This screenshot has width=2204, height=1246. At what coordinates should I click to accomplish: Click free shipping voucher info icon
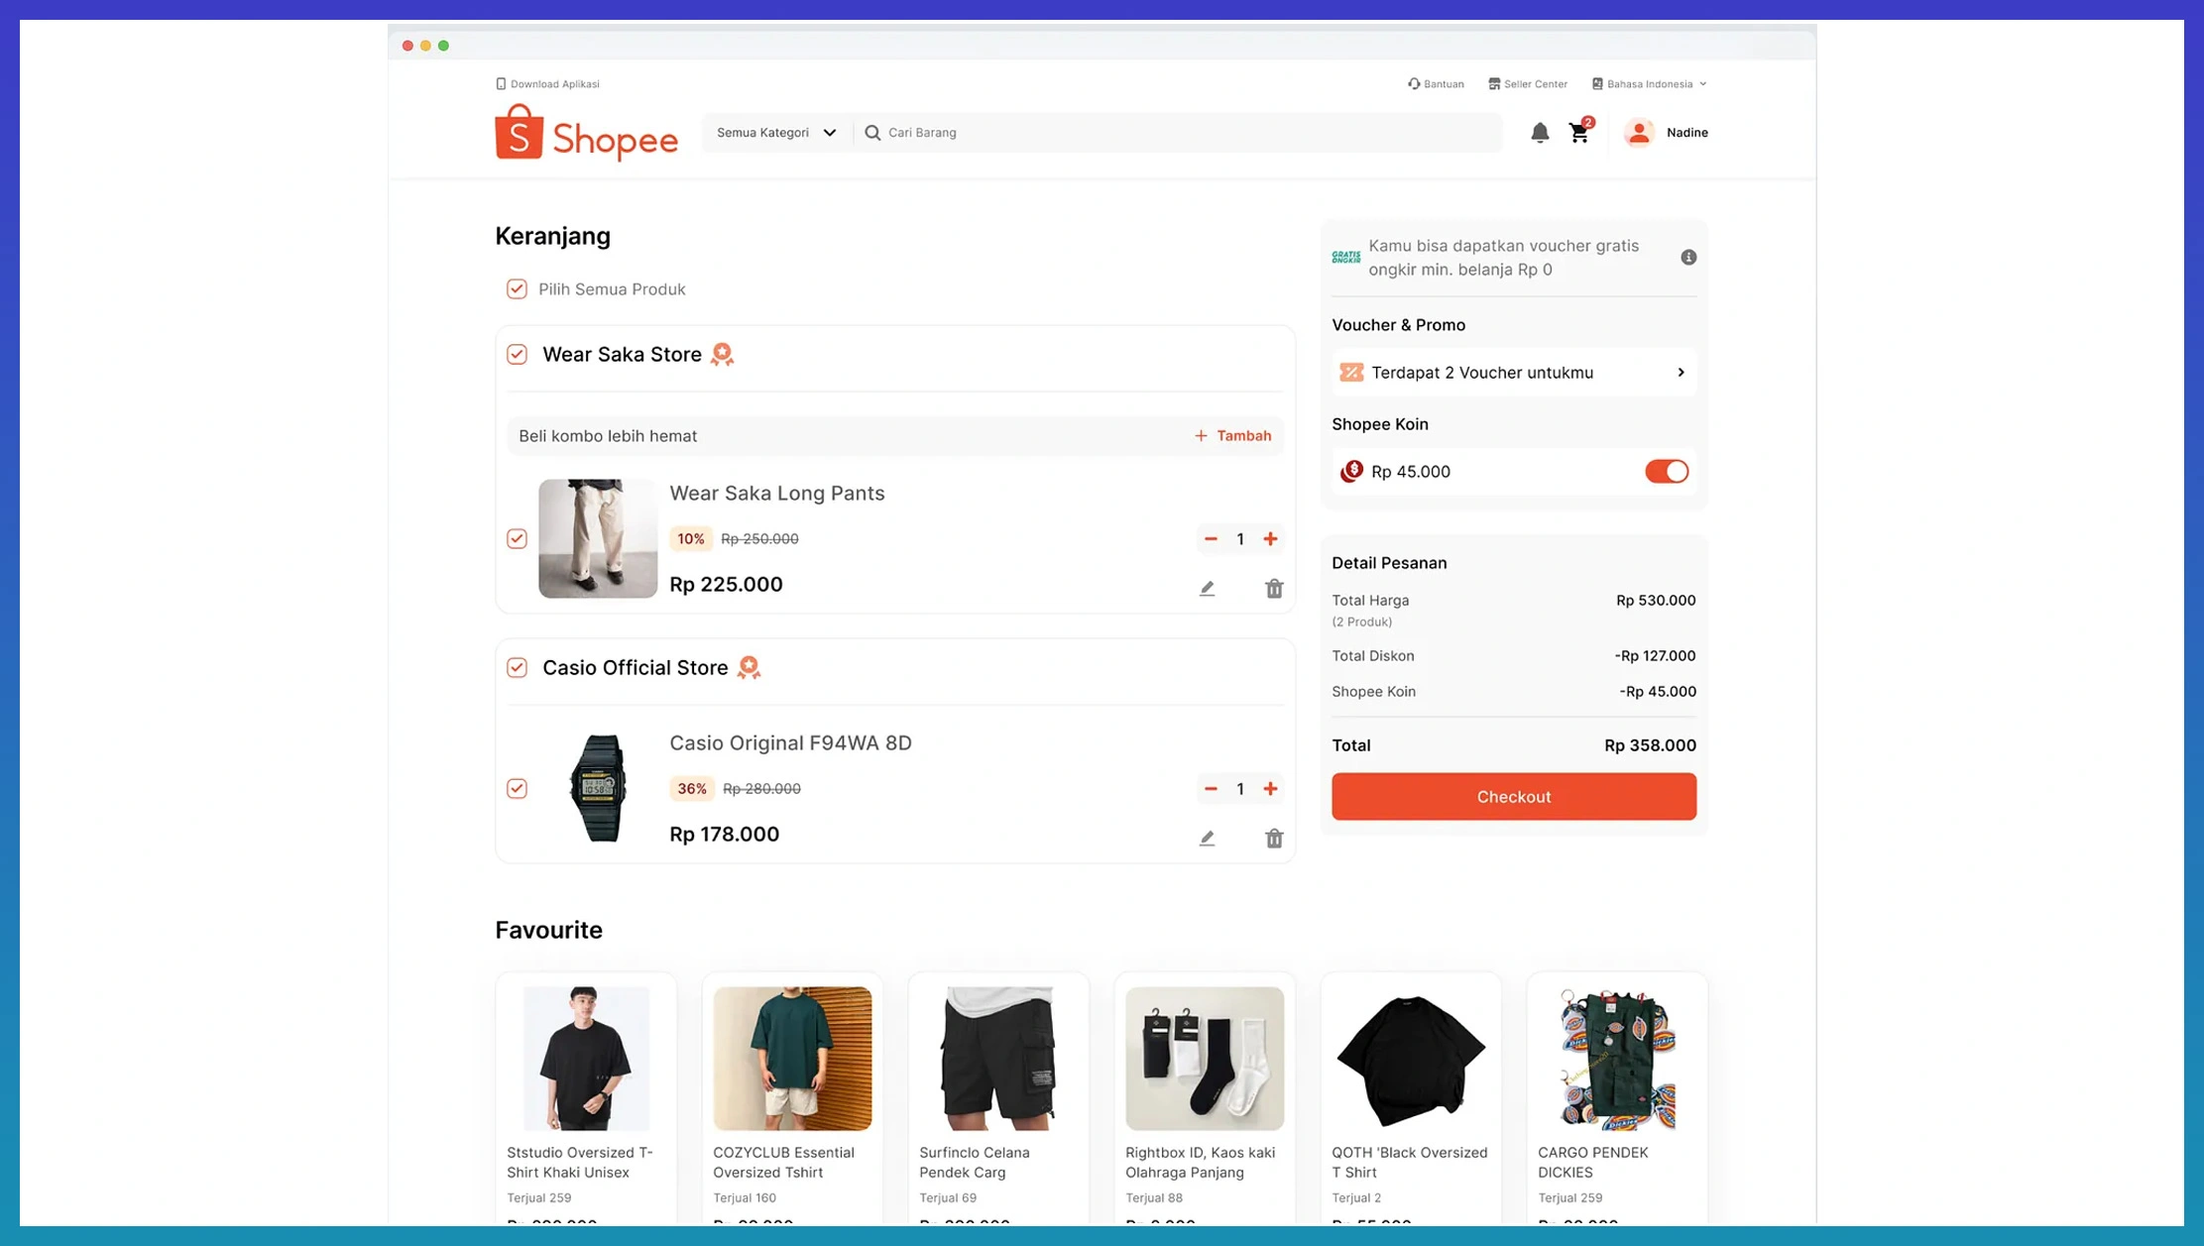pyautogui.click(x=1688, y=258)
